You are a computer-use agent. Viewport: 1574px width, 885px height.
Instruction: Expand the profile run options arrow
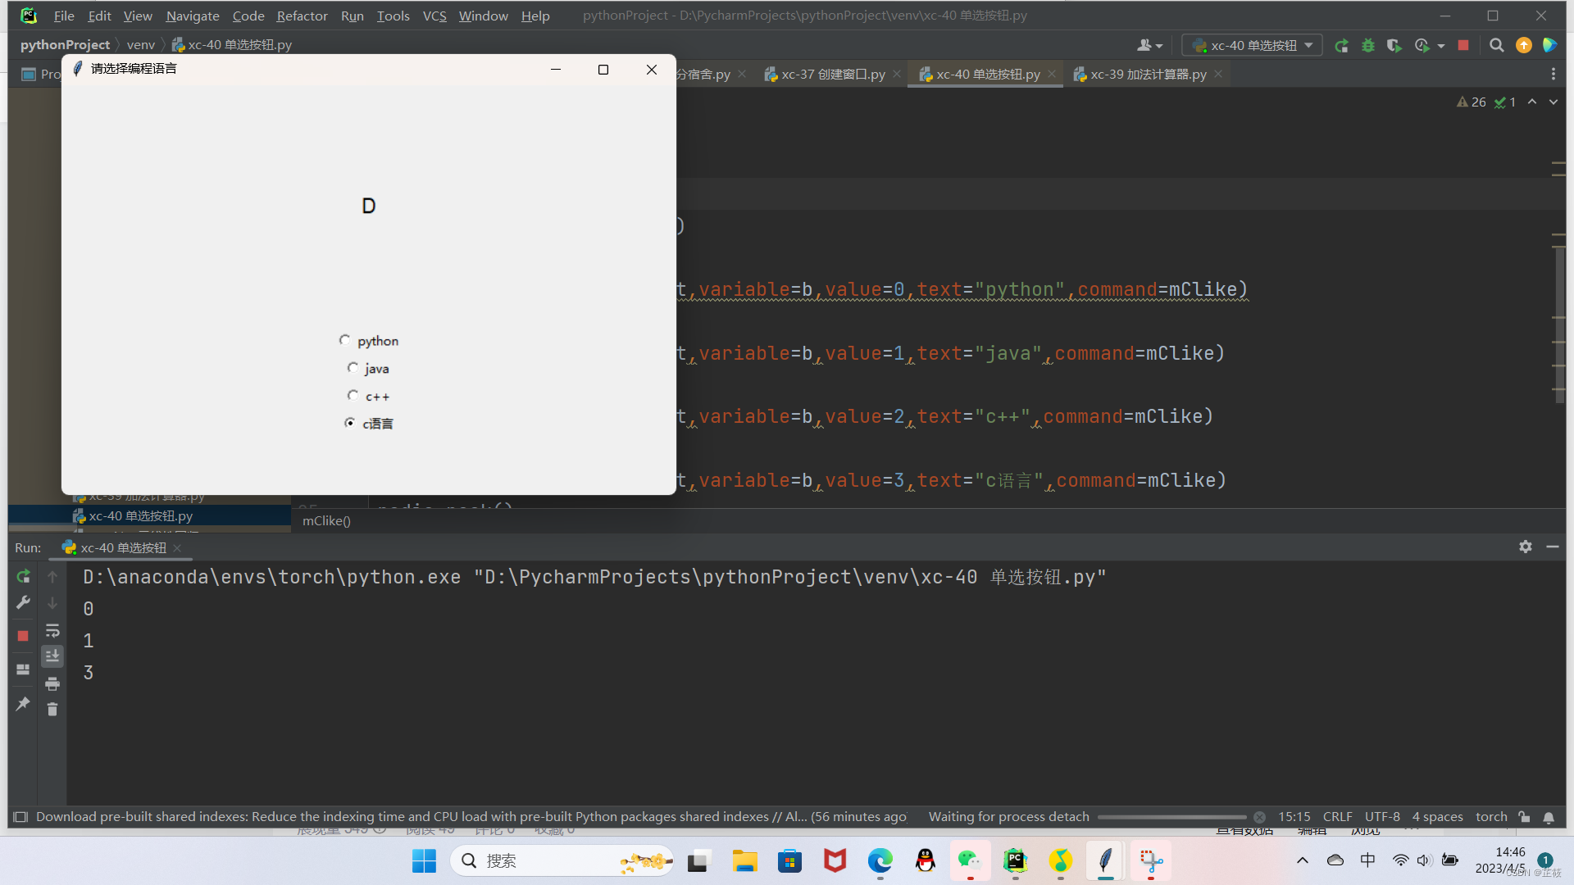(x=1441, y=46)
